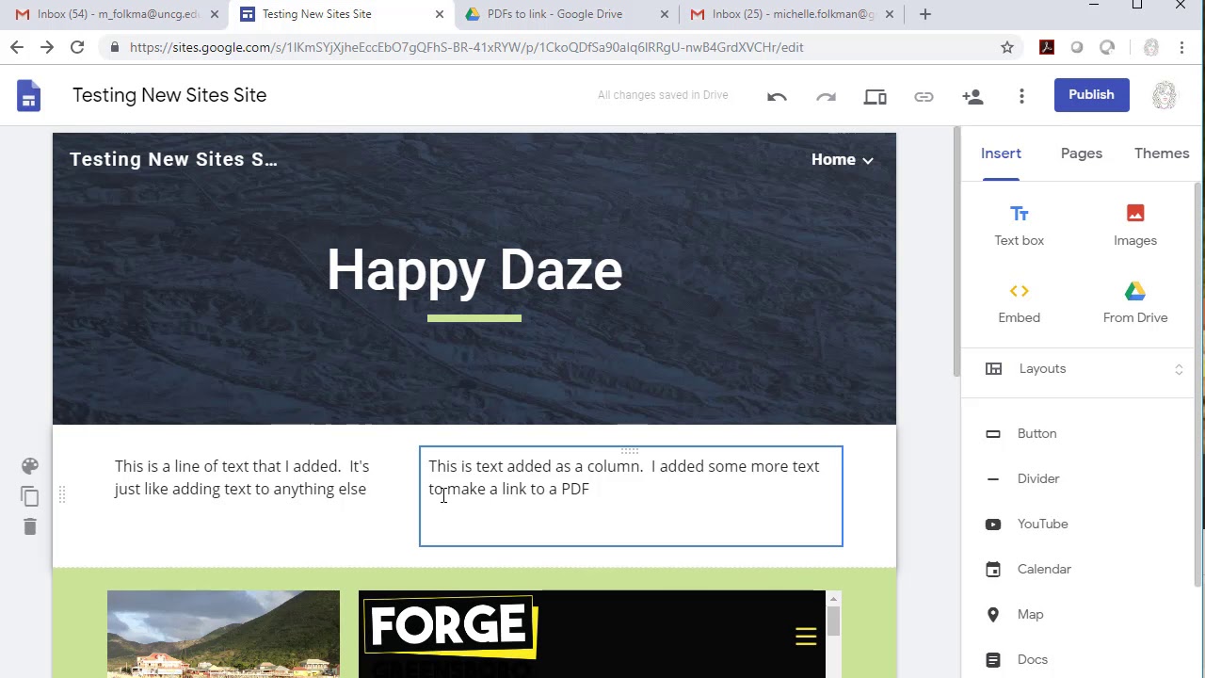1205x678 pixels.
Task: Insert a file From Drive
Action: point(1135,303)
